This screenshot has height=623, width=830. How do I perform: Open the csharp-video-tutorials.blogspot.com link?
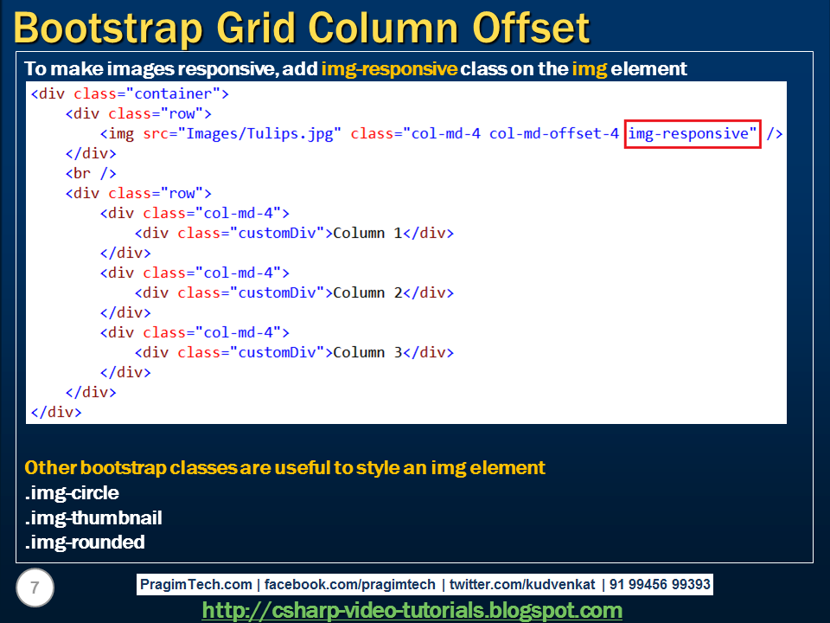(x=412, y=610)
